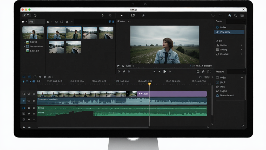Screen dimensions: 266x150
Task: Toggle the eye-shaped icon on the video track header
Action: coord(29,94)
